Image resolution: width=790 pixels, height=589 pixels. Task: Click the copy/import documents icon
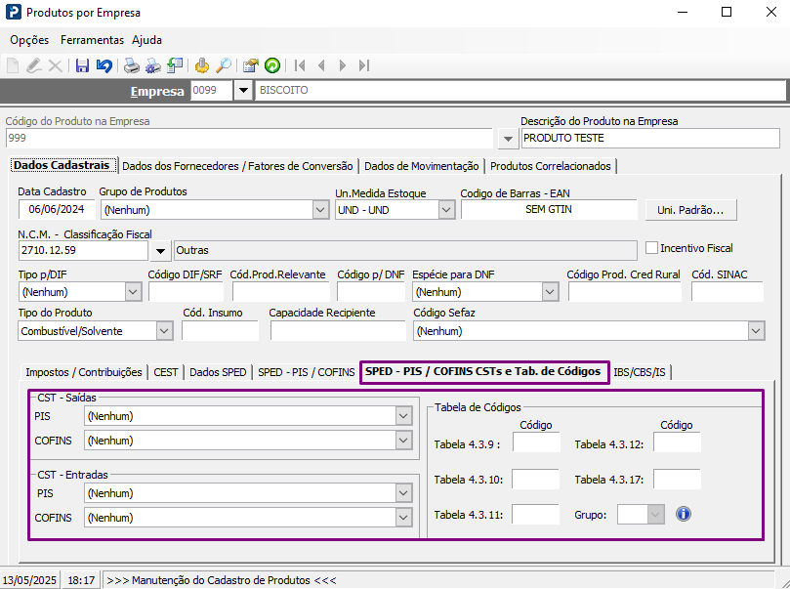point(175,65)
